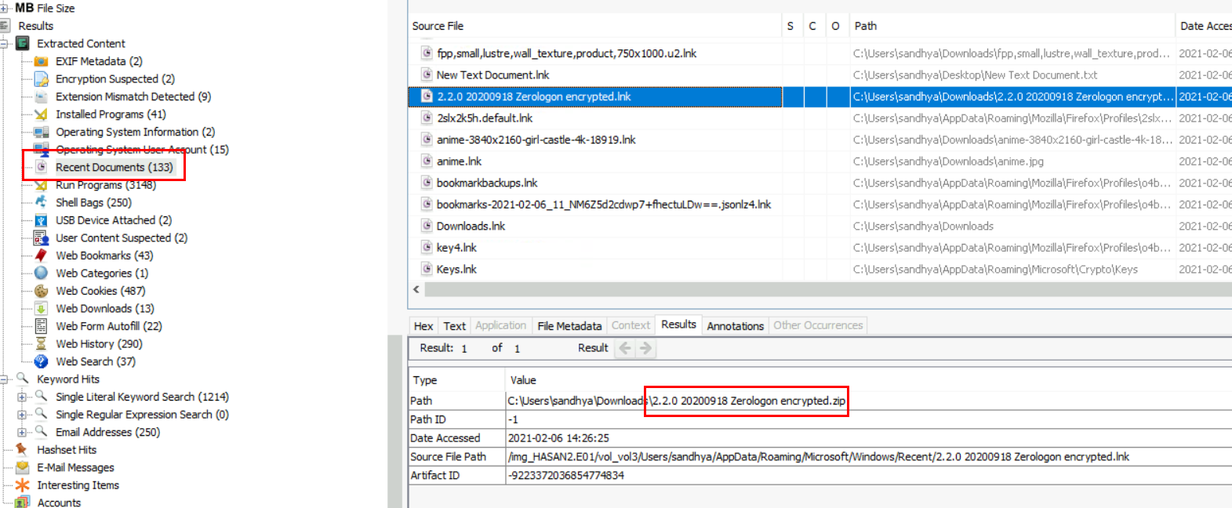The image size is (1232, 508).
Task: Collapse the Extracted Content node
Action: pyautogui.click(x=4, y=44)
